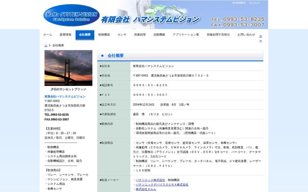The width and height of the screenshot is (308, 192).
Task: Click the 有限会社 ハマシステムビジョン banner title
Action: tap(151, 20)
